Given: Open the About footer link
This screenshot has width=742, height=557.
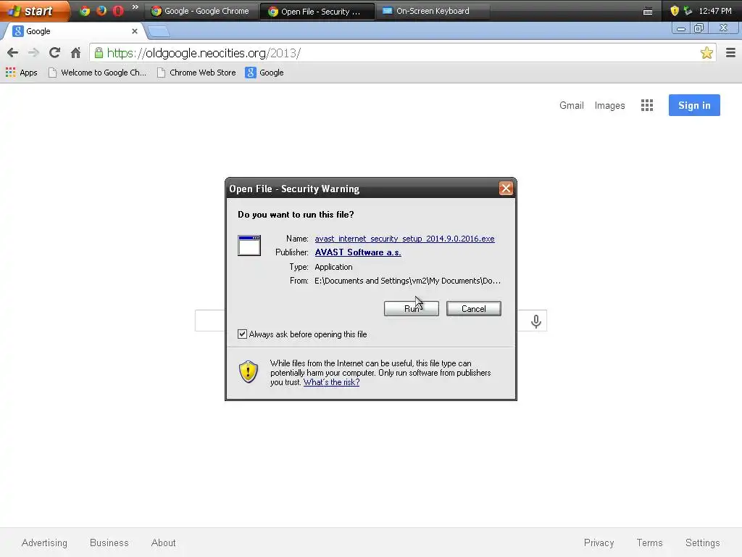Looking at the screenshot, I should tap(163, 542).
